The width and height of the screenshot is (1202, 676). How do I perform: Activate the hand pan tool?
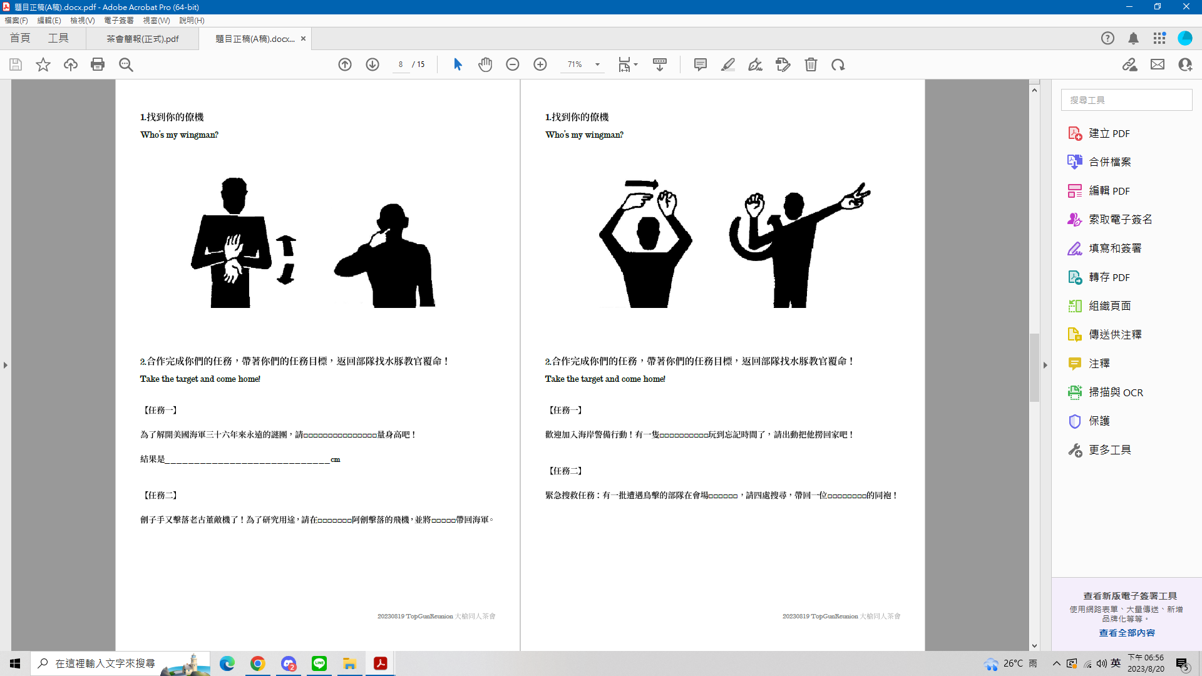click(485, 64)
